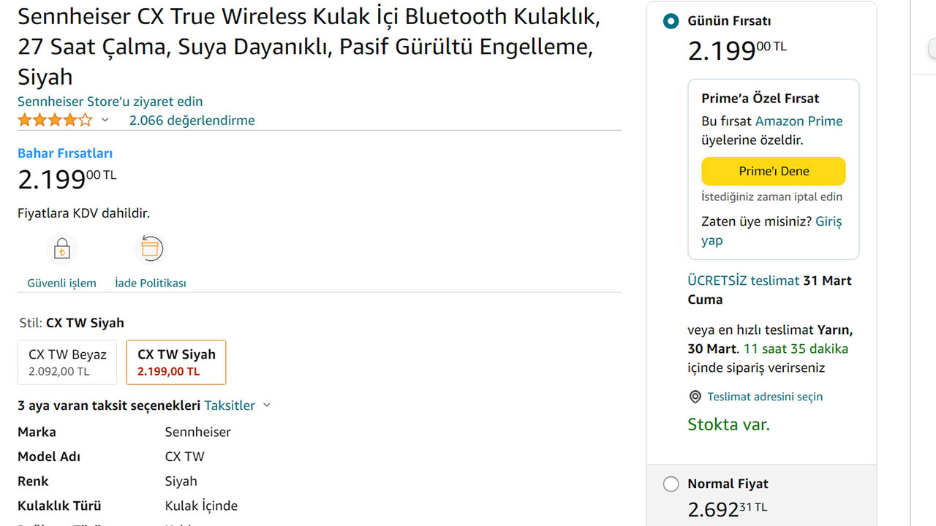936x526 pixels.
Task: Select the Günün Fırsatı radio option
Action: click(671, 21)
